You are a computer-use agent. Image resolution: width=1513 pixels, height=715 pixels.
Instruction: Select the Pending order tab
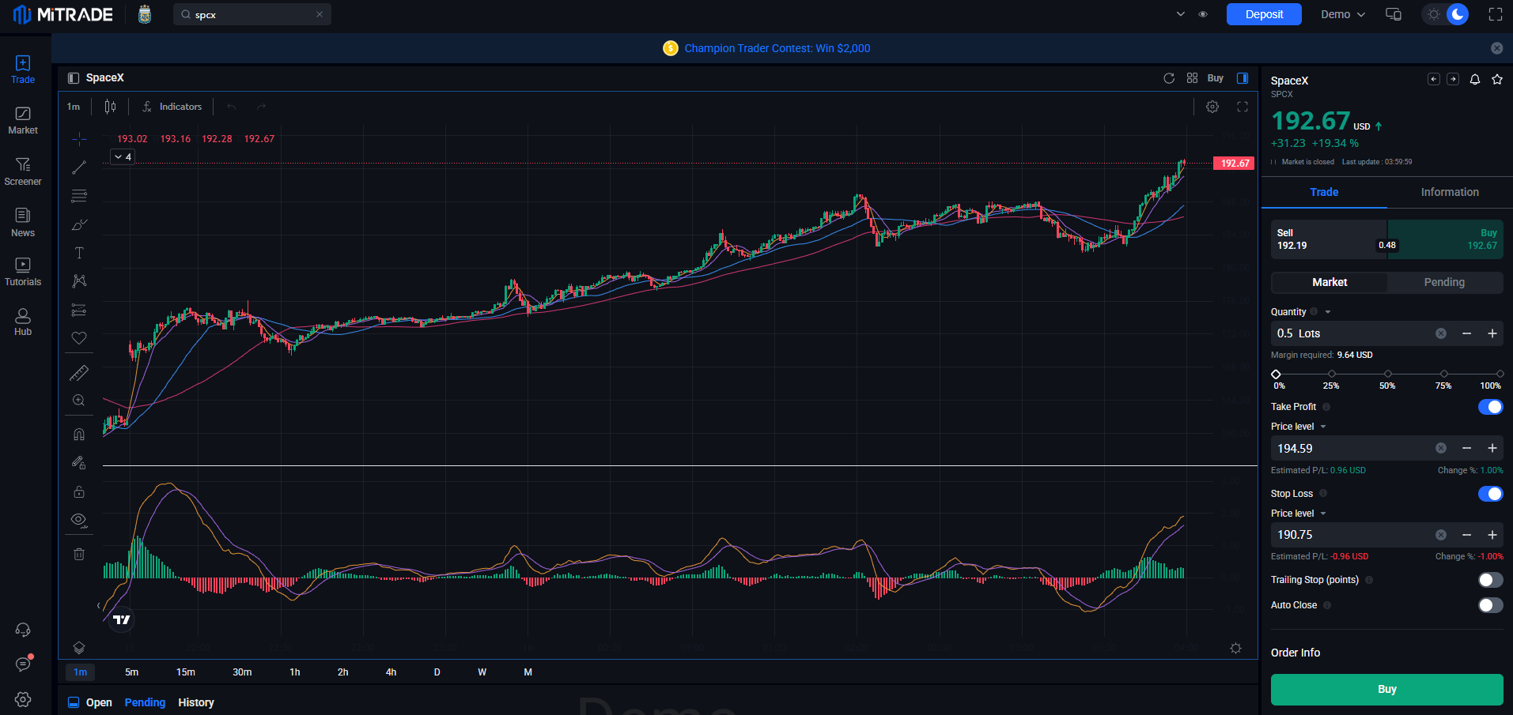coord(1444,282)
